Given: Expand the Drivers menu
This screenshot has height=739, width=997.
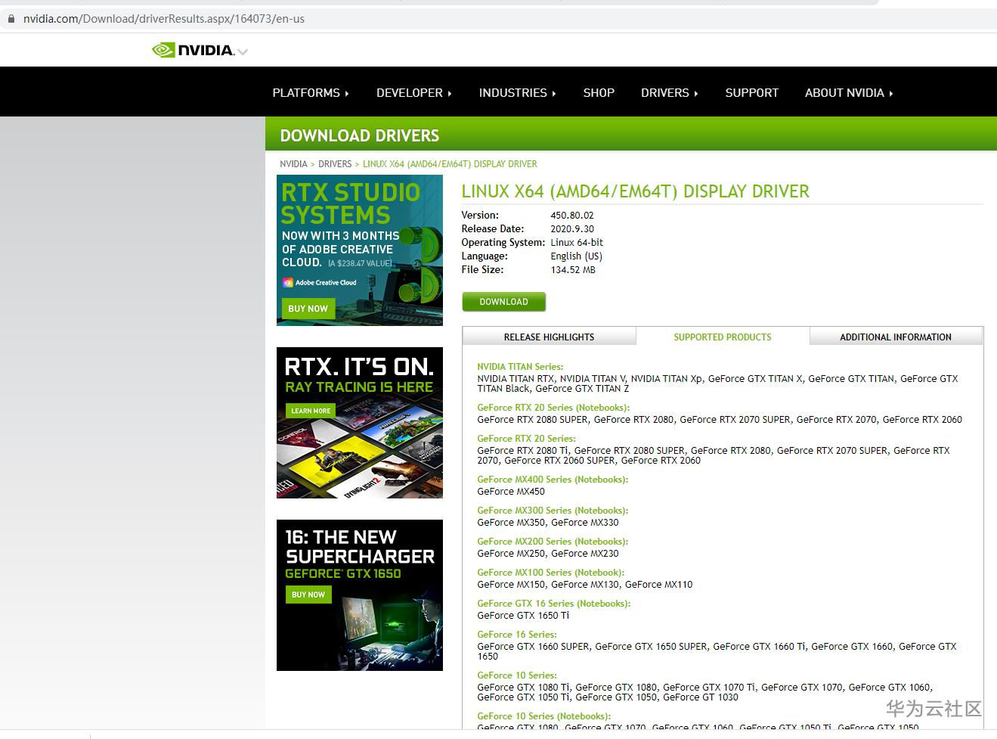Looking at the screenshot, I should 670,92.
